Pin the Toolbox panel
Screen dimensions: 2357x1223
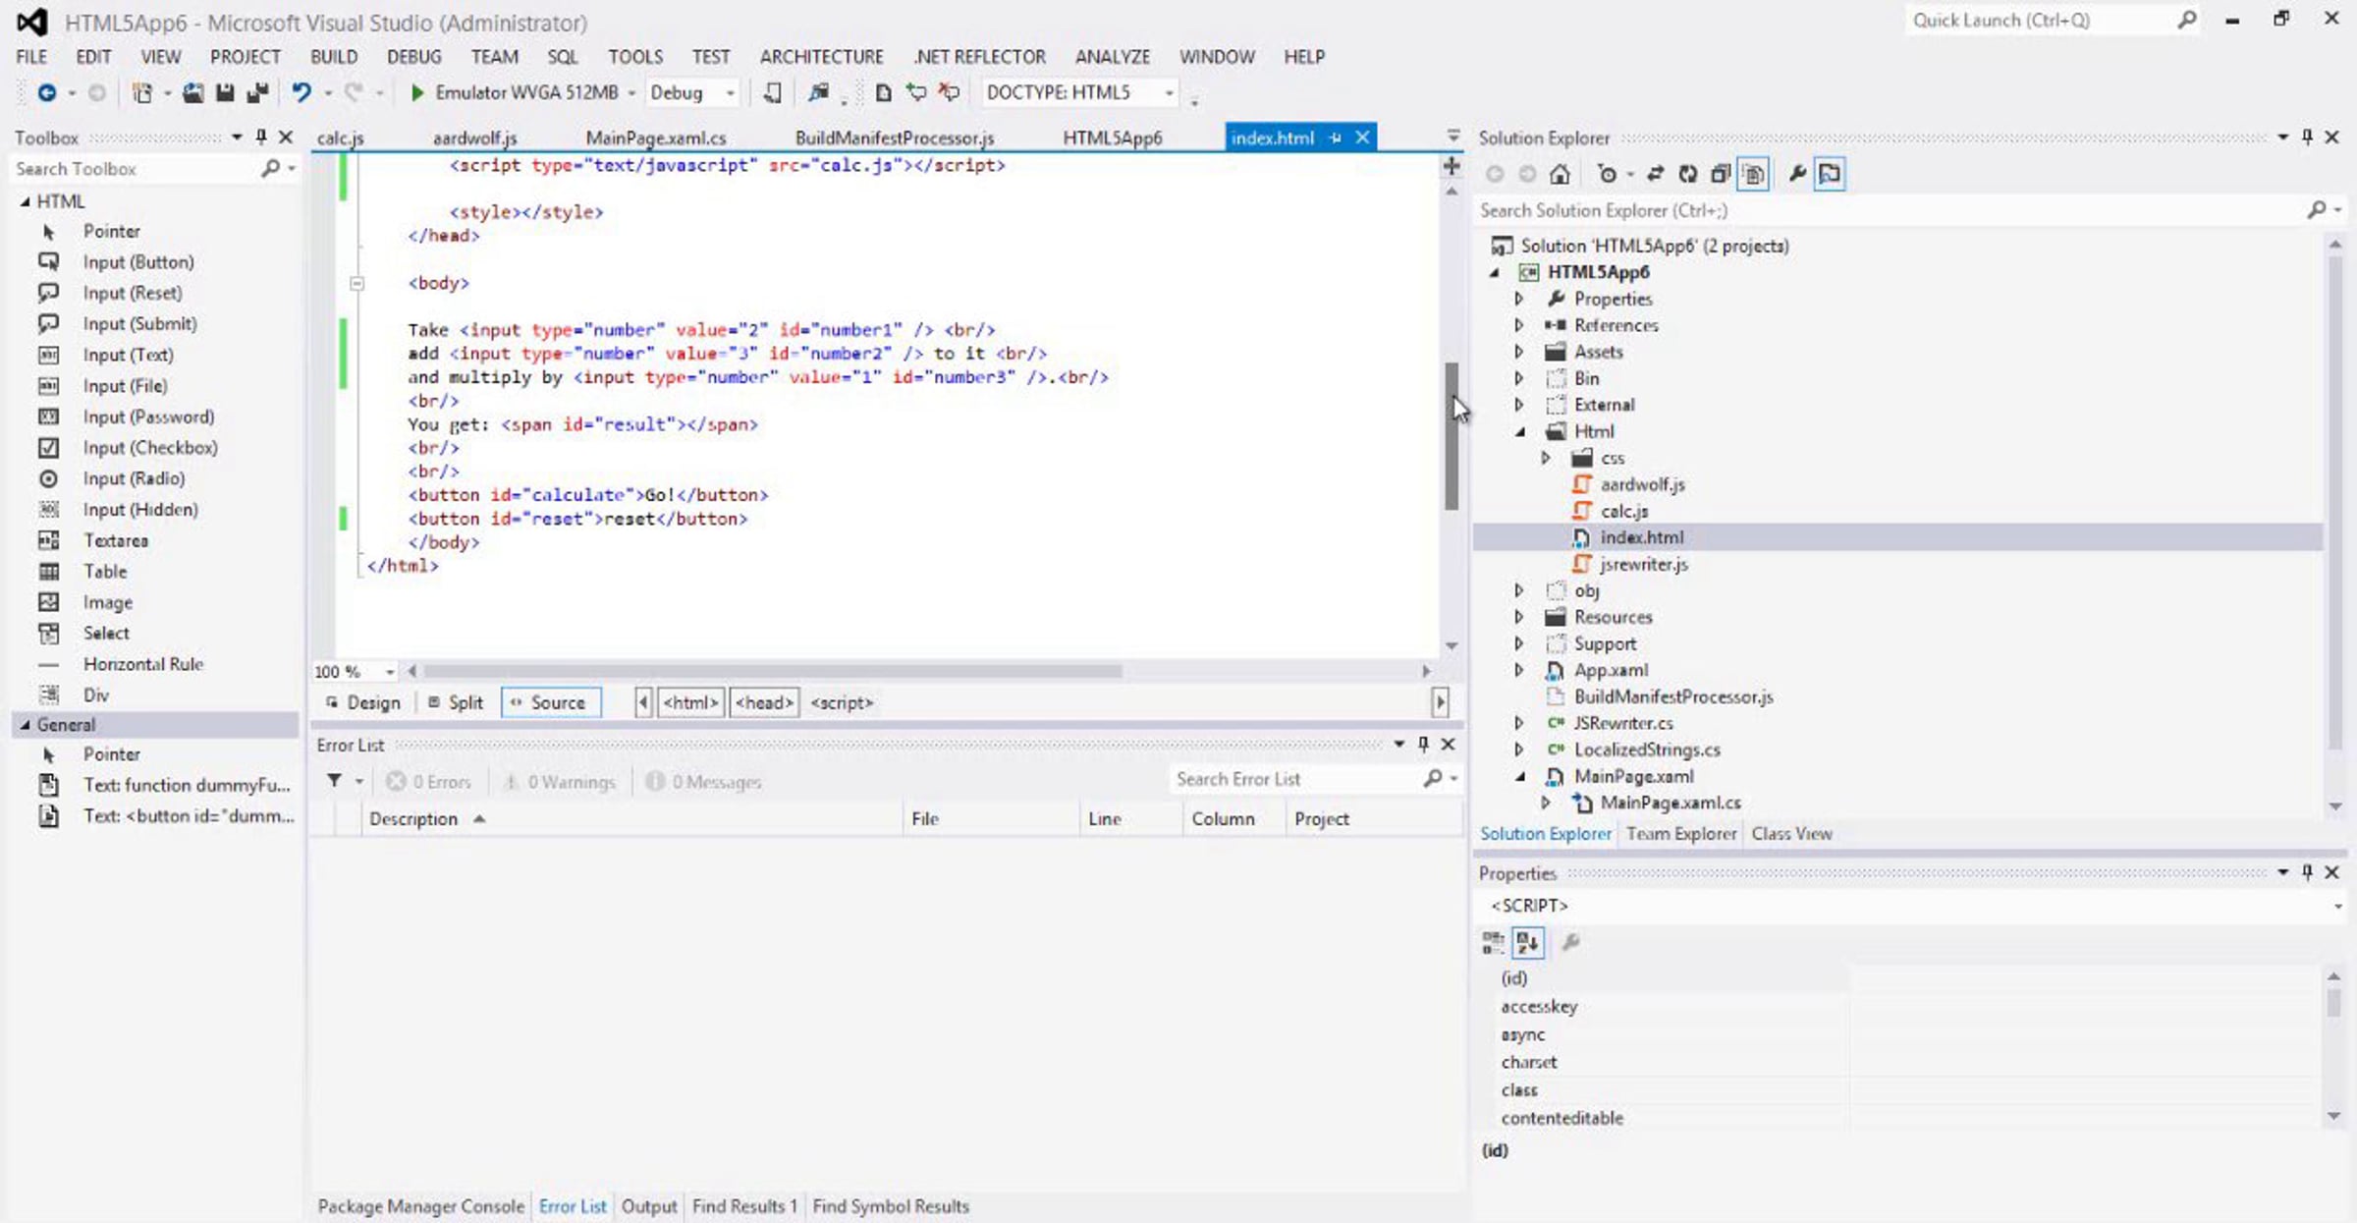coord(261,138)
